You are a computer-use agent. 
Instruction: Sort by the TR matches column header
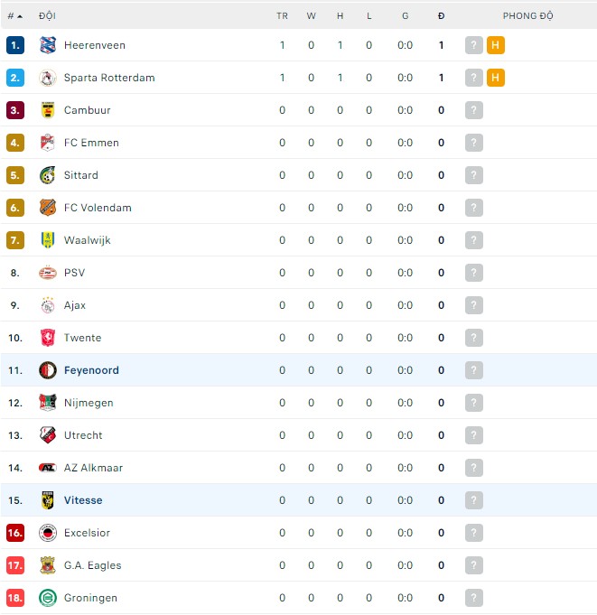(282, 16)
